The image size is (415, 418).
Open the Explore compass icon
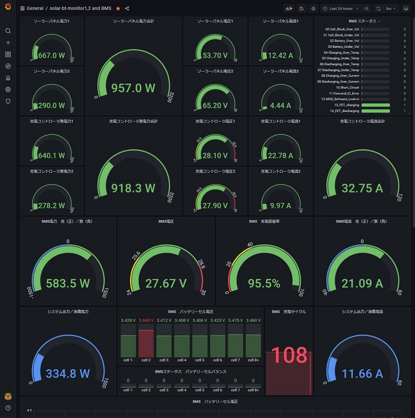(x=8, y=66)
